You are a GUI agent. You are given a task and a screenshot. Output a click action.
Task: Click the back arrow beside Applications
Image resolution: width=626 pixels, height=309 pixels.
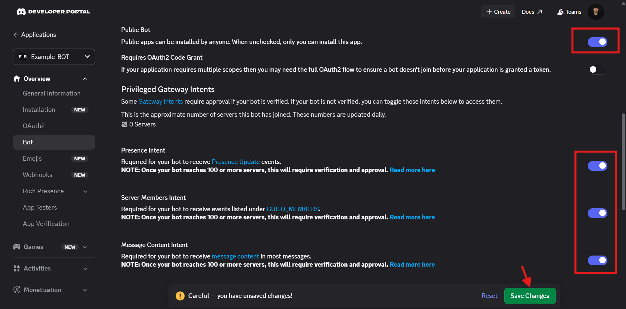pos(16,35)
